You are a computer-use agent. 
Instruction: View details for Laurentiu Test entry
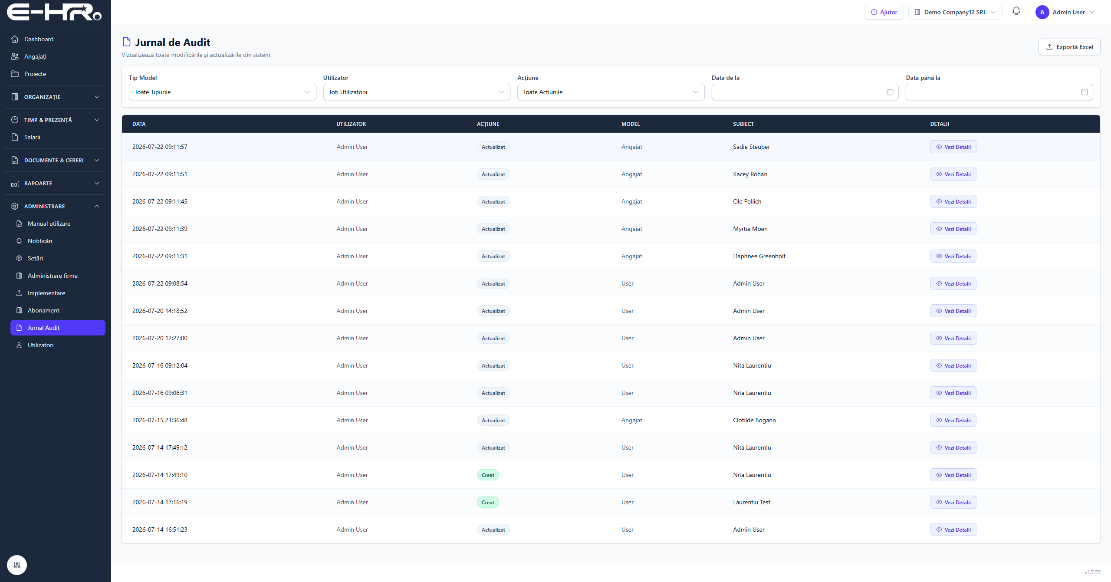tap(953, 502)
